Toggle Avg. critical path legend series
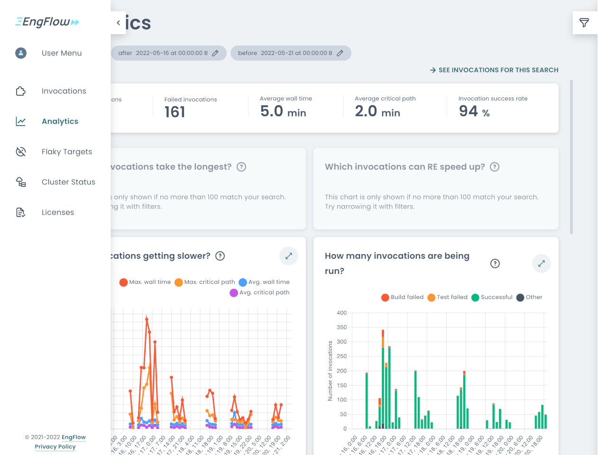 (259, 292)
